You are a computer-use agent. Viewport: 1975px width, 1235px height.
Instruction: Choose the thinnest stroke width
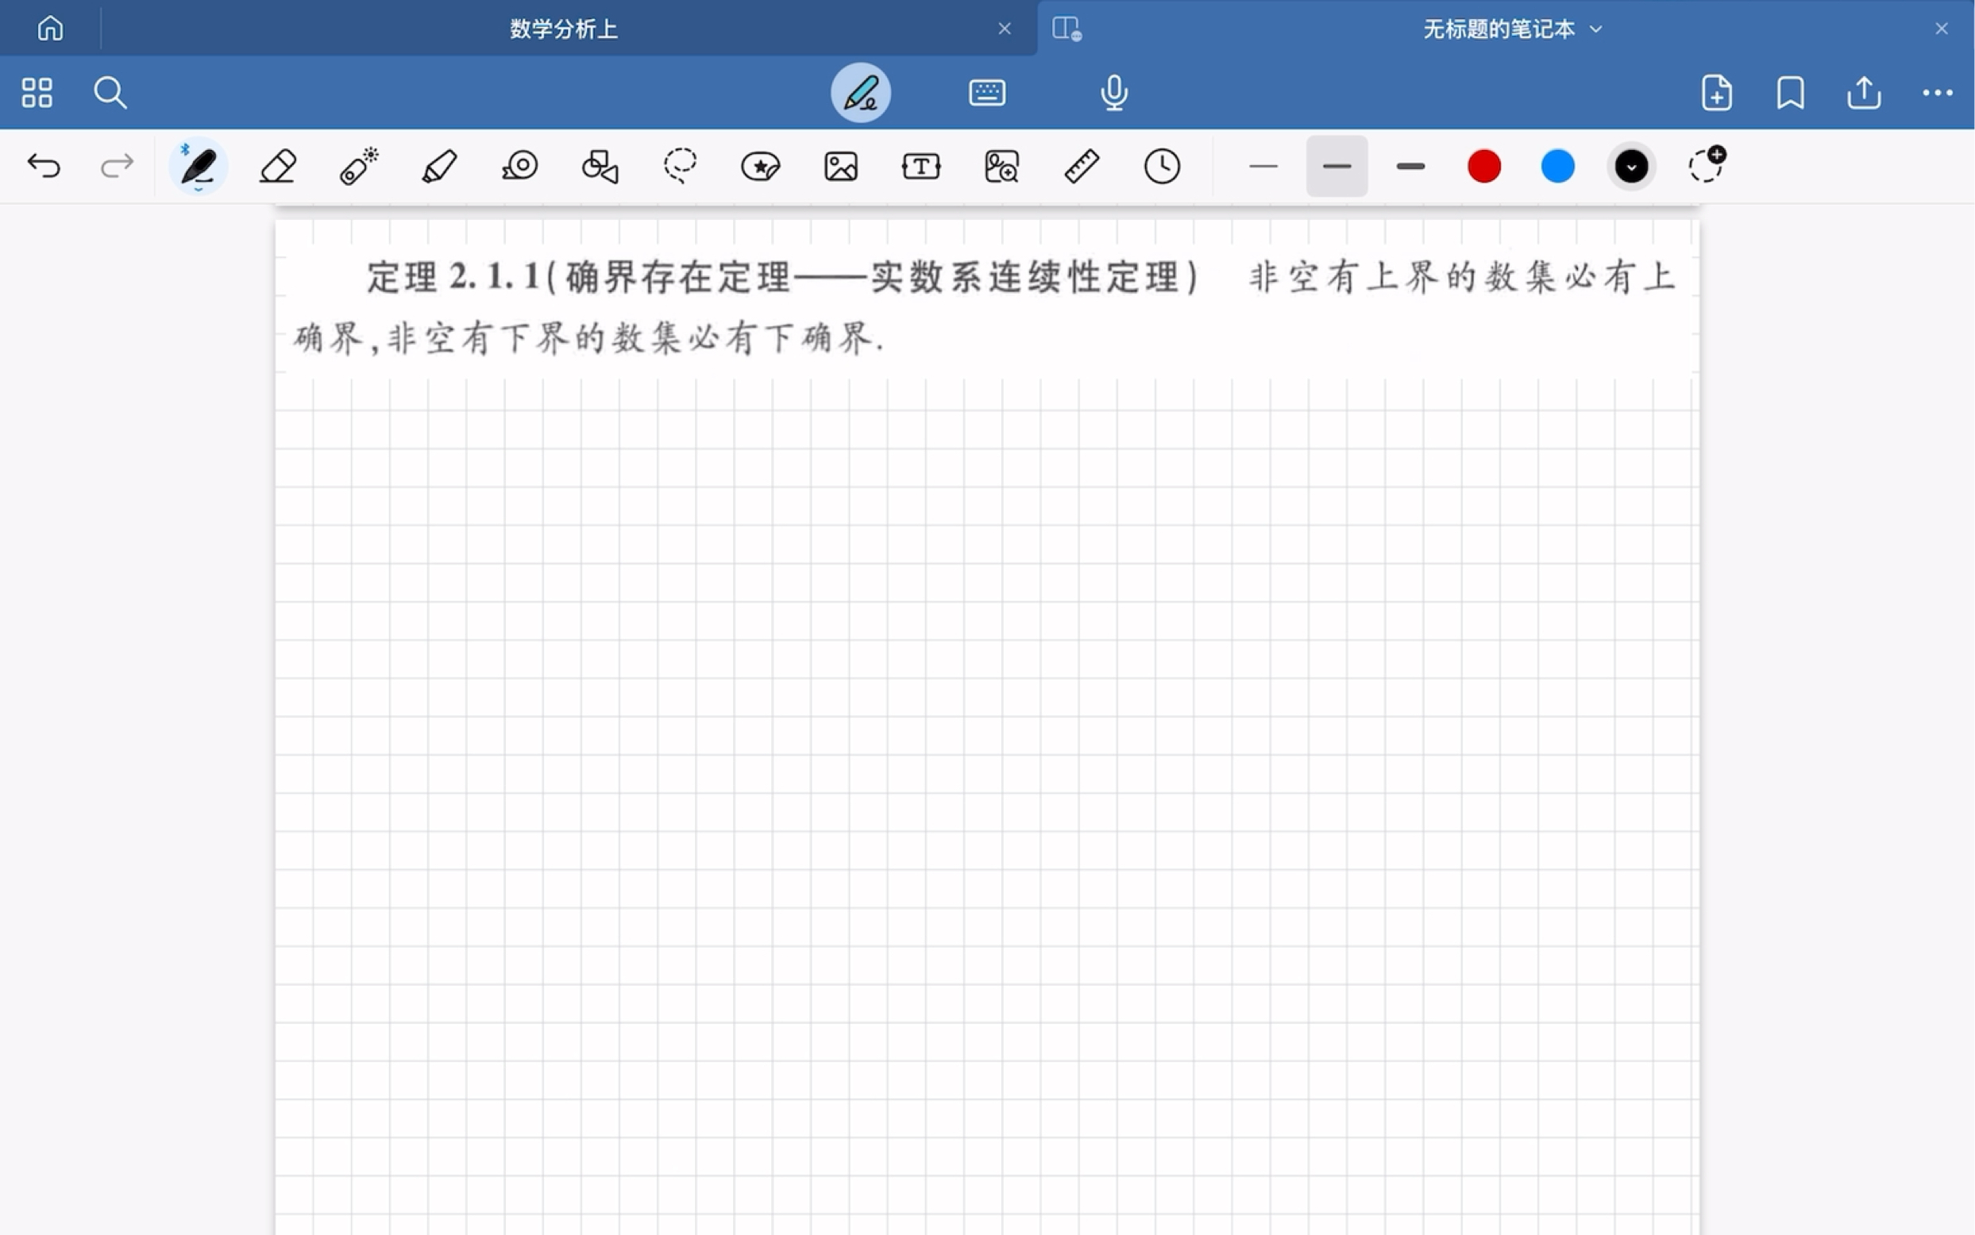(1263, 166)
